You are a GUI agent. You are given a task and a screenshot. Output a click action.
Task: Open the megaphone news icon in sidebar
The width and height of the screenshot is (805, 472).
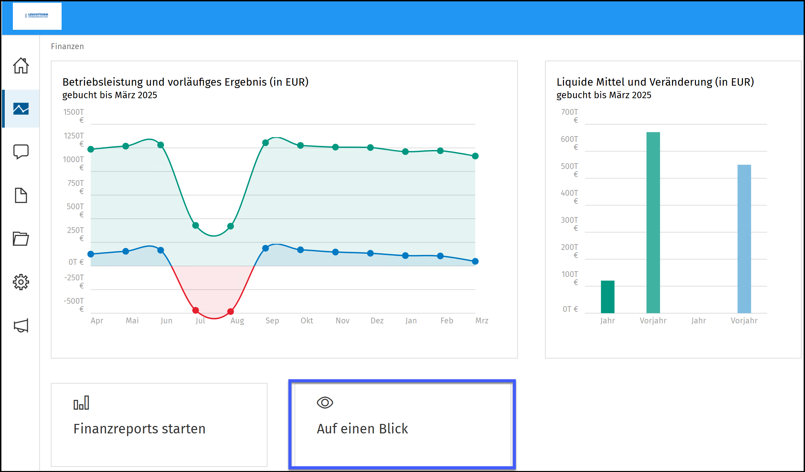click(x=21, y=325)
